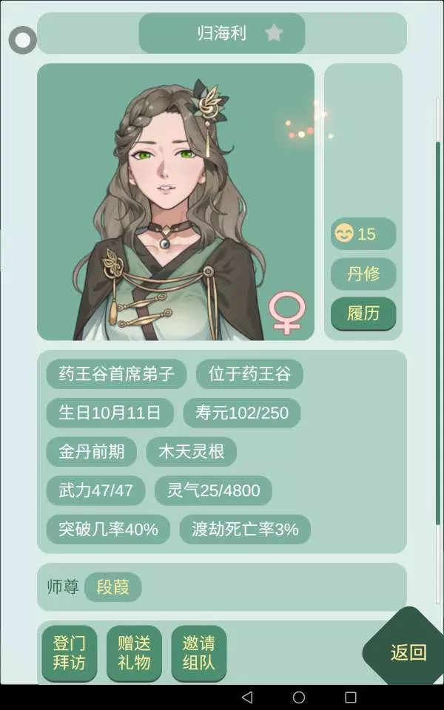Tap the Android back triangle icon
This screenshot has height=710, width=444.
[x=247, y=697]
